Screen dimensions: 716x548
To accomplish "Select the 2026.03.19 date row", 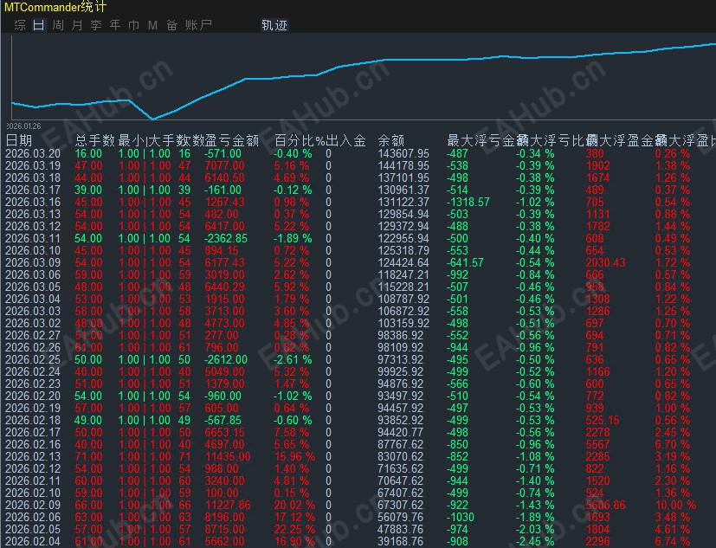I will click(x=33, y=165).
